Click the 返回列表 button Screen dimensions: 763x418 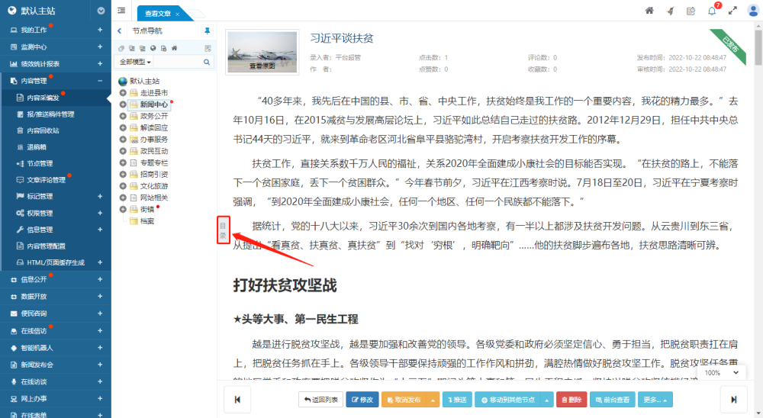[320, 399]
